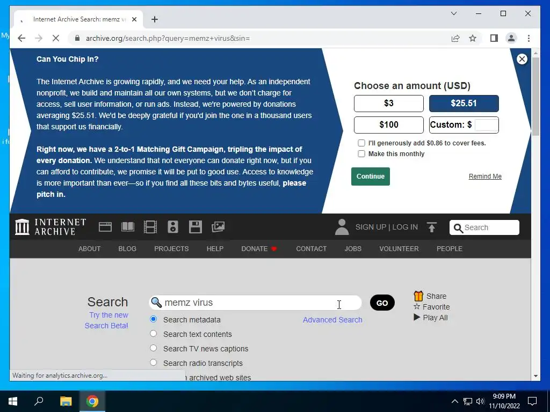Image resolution: width=550 pixels, height=412 pixels.
Task: Open the CONTACT menu item
Action: [x=311, y=249]
